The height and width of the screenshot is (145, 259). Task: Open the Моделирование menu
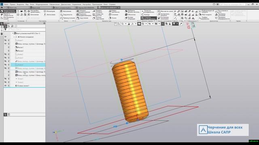[42, 4]
